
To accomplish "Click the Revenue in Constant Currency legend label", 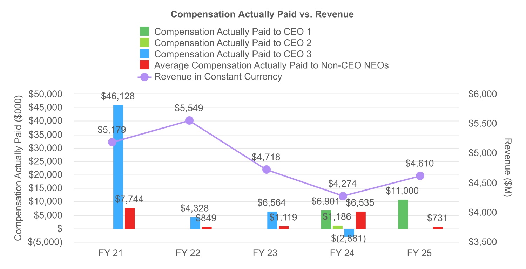I will [218, 76].
